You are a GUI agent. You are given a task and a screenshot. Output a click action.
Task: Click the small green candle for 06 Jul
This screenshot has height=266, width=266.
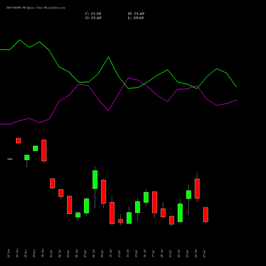pyautogui.click(x=78, y=215)
